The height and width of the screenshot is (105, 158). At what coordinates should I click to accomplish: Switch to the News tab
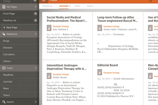point(77,6)
